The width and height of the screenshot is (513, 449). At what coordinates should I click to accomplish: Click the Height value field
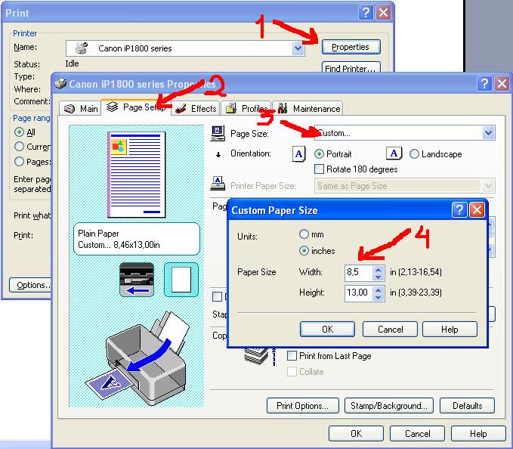(359, 293)
